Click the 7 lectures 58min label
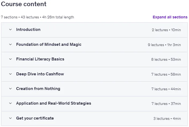The width and height of the screenshot is (189, 127). tap(166, 74)
